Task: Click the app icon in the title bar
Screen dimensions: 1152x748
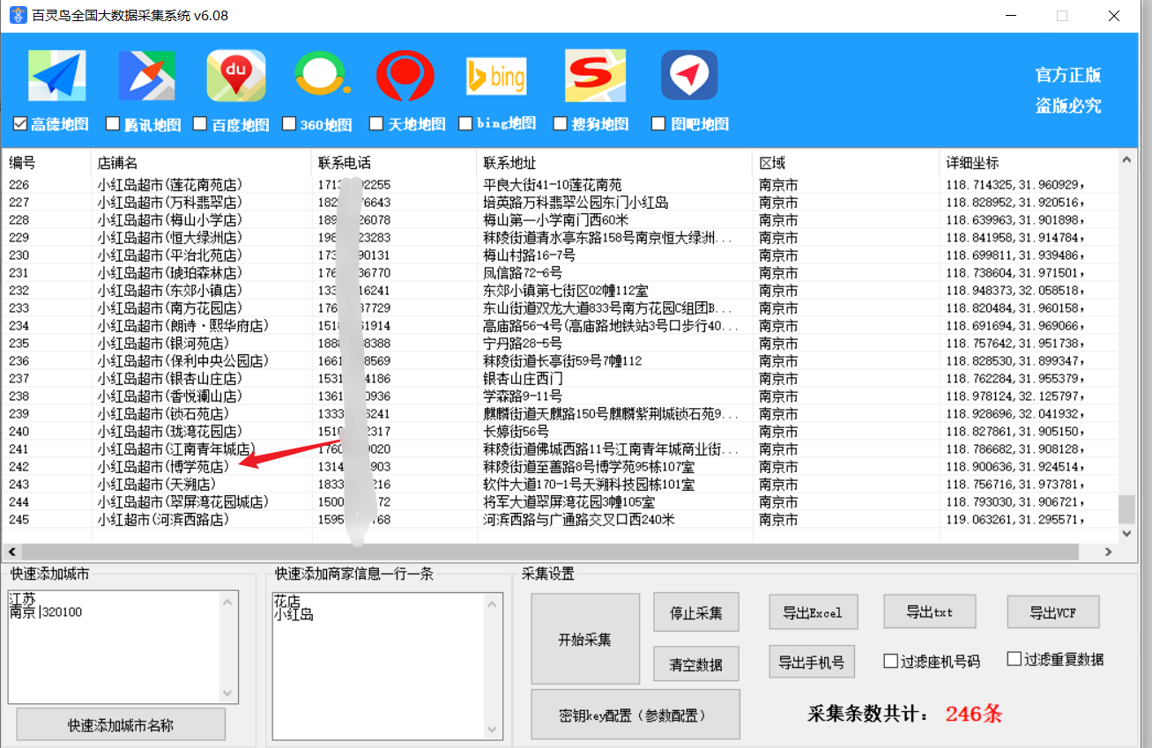Action: tap(17, 15)
